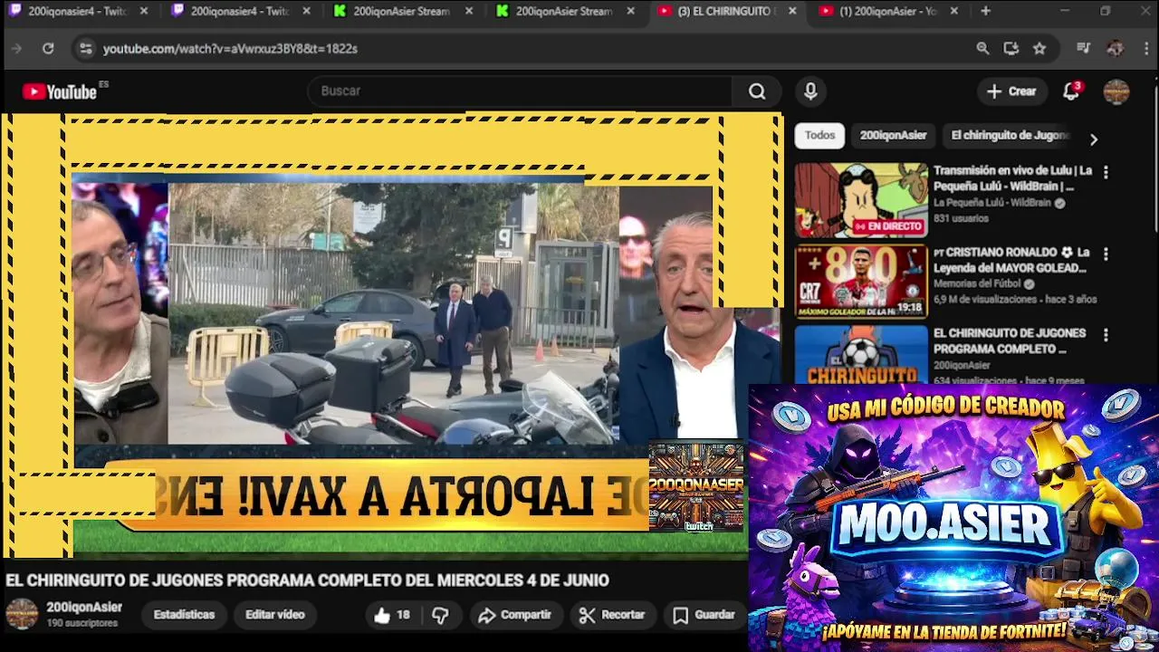Click the '190 suscriptores' text

pyautogui.click(x=82, y=624)
